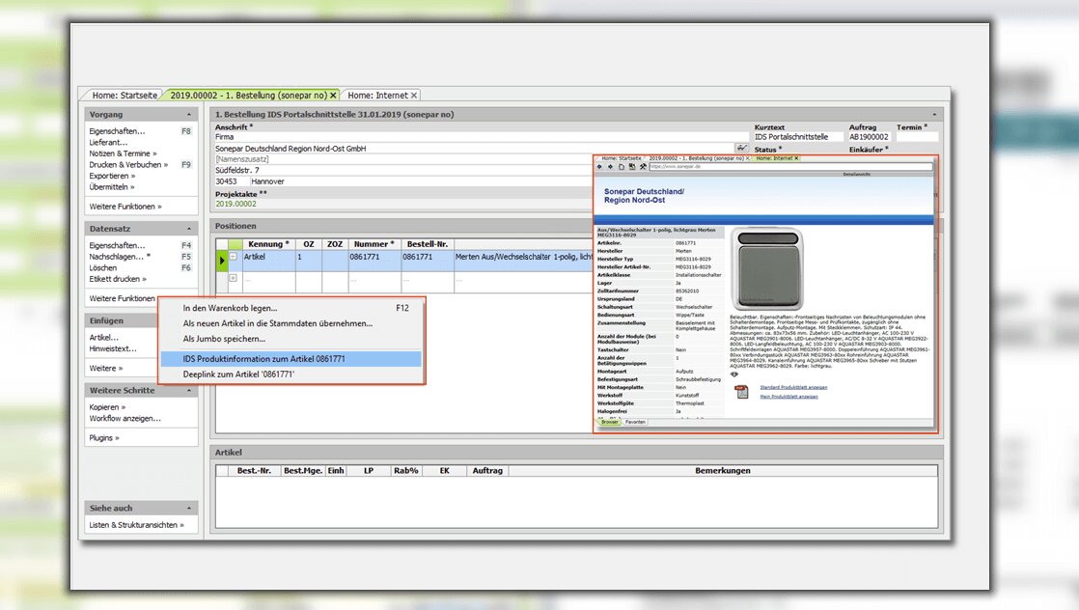
Task: Close the Home: Internet tab
Action: pyautogui.click(x=414, y=96)
